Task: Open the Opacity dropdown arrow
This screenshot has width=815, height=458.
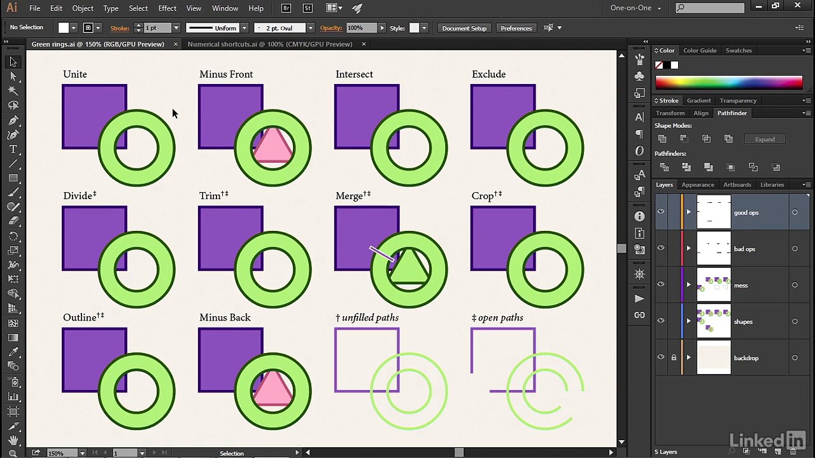Action: [x=382, y=28]
